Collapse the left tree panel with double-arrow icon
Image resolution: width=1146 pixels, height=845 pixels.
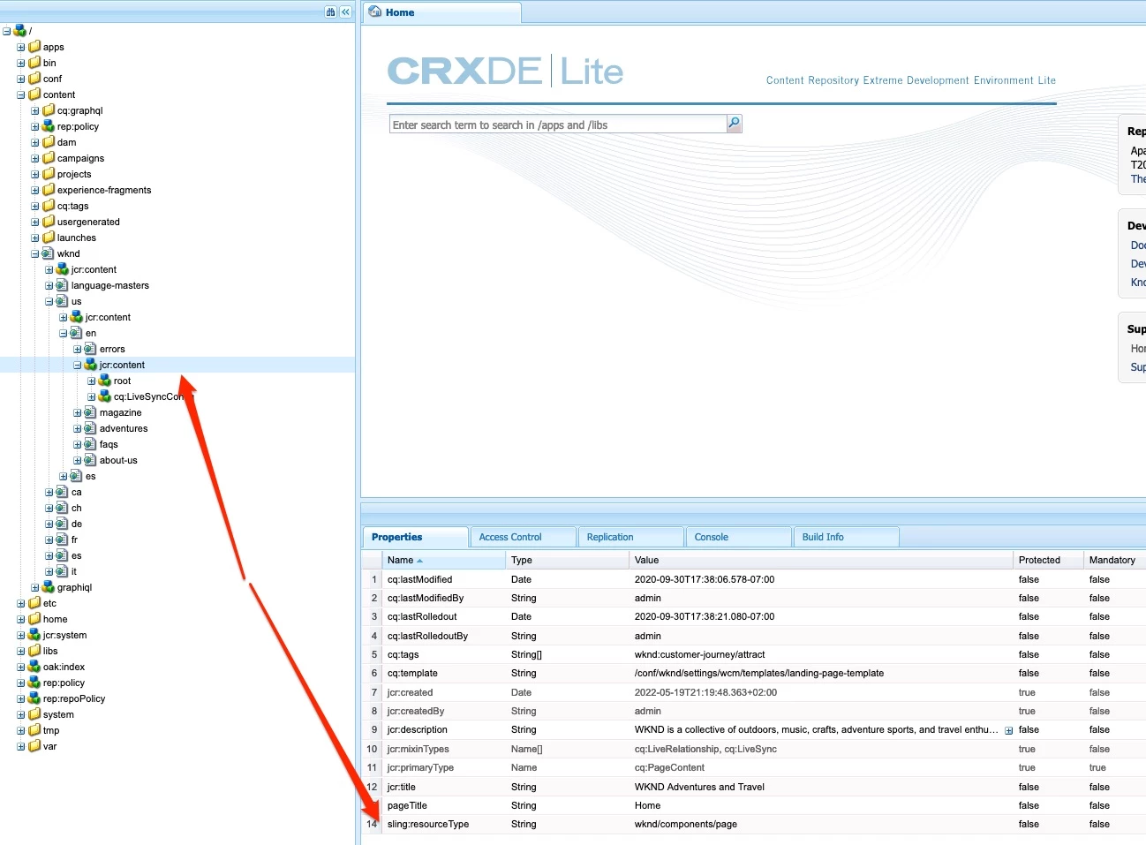point(345,11)
